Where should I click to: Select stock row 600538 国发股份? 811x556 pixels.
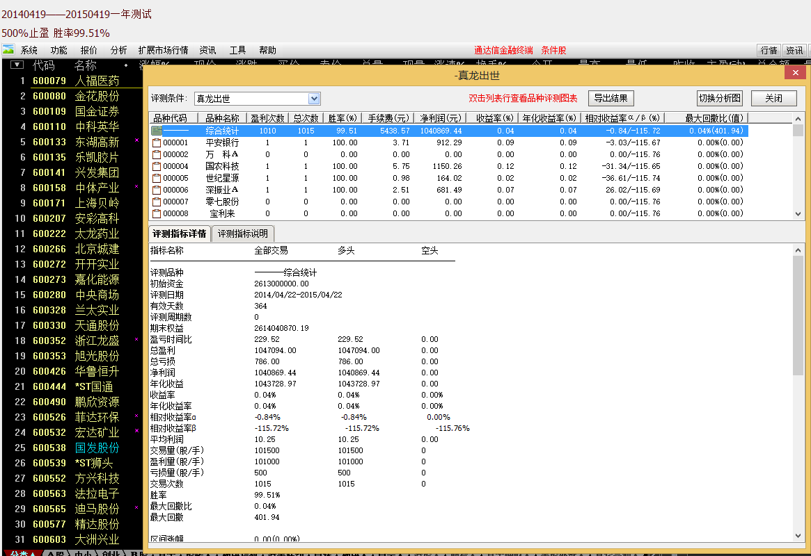click(x=72, y=448)
